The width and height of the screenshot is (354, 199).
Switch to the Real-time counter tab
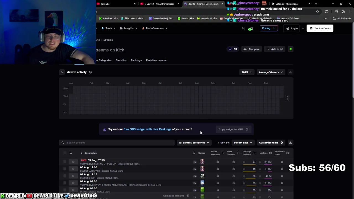pos(156,60)
